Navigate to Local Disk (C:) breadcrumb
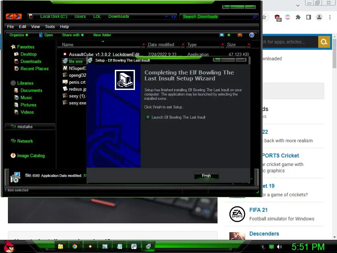Screen dimensions: 337x253 54,16
